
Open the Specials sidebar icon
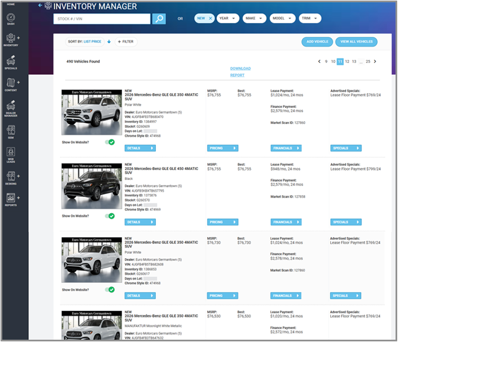click(x=11, y=62)
